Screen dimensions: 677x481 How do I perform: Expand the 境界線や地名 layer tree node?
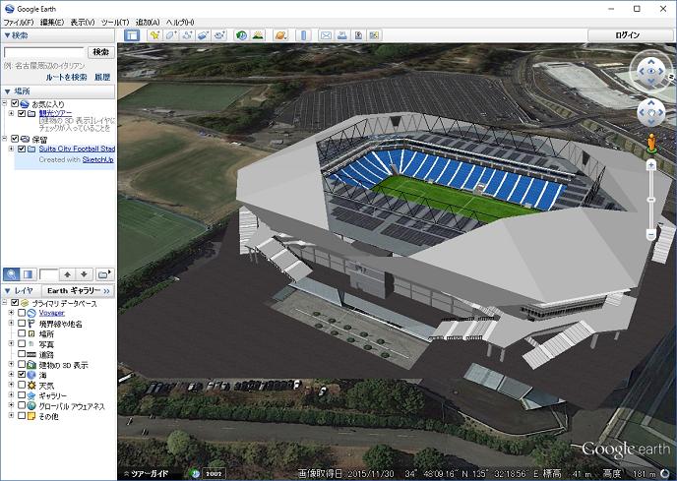pyautogui.click(x=11, y=324)
